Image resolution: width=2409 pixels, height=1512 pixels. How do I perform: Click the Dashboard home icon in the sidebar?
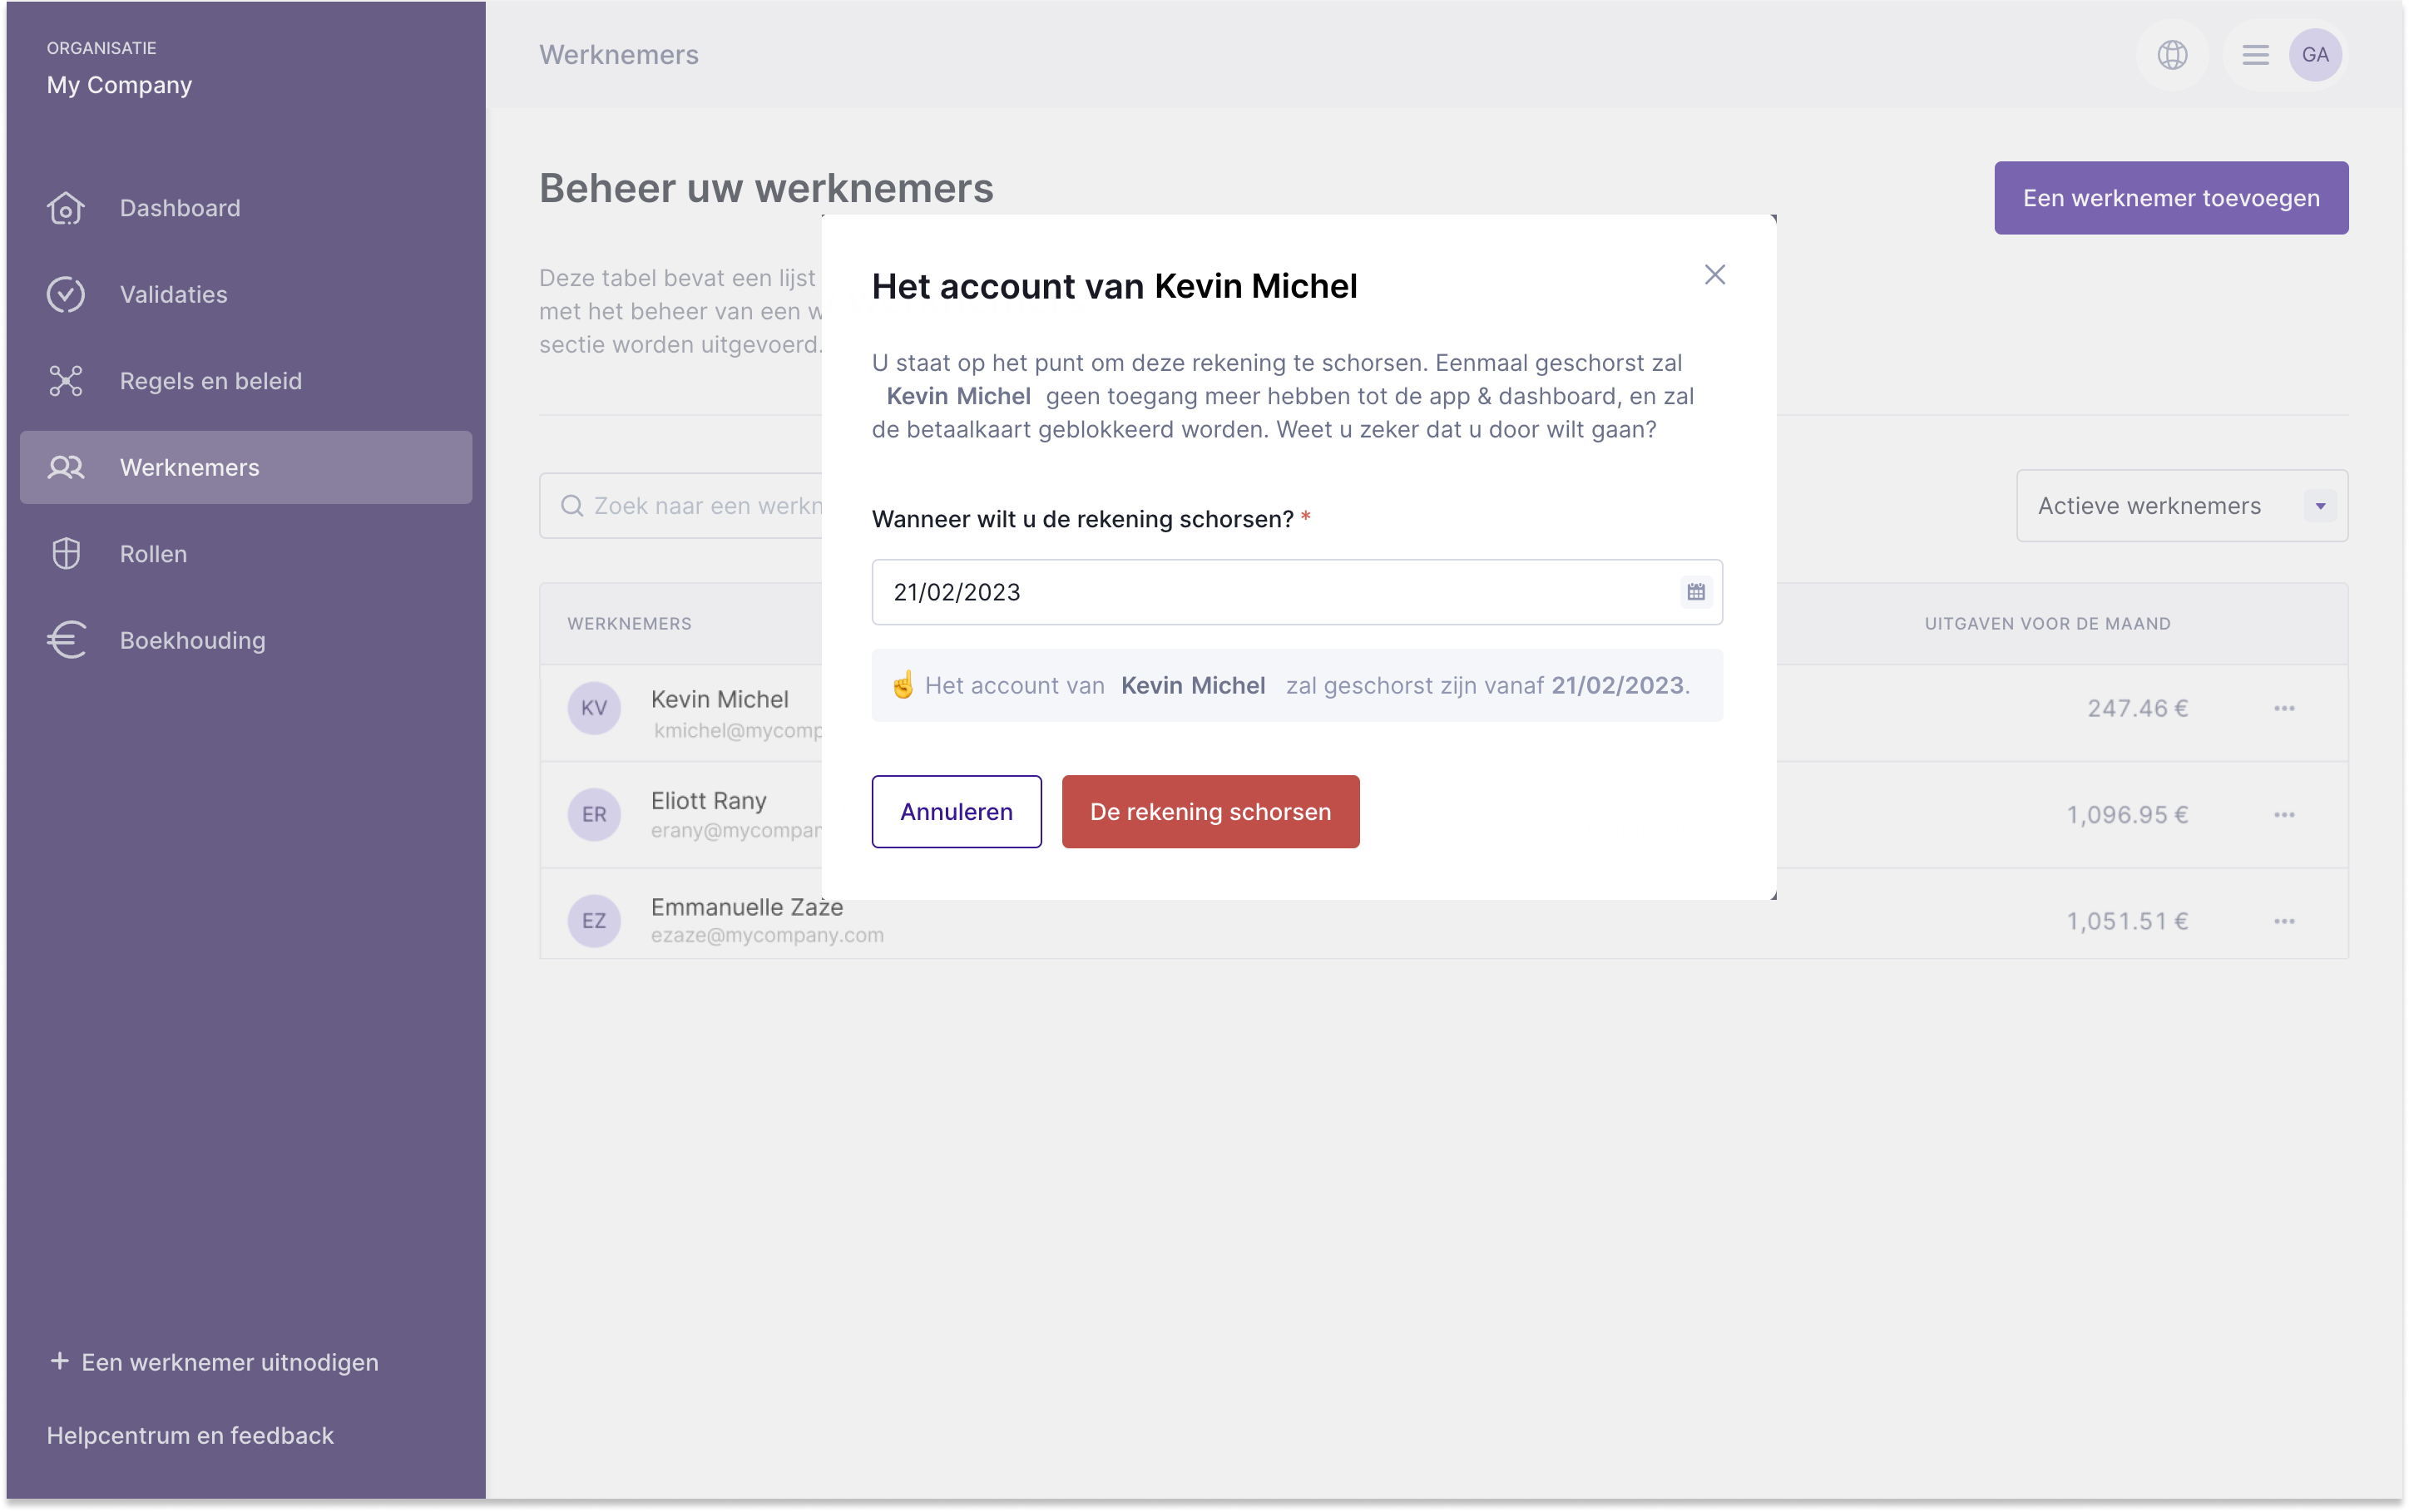pos(66,208)
